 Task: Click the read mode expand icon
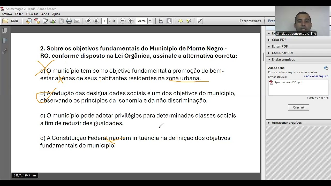click(200, 21)
